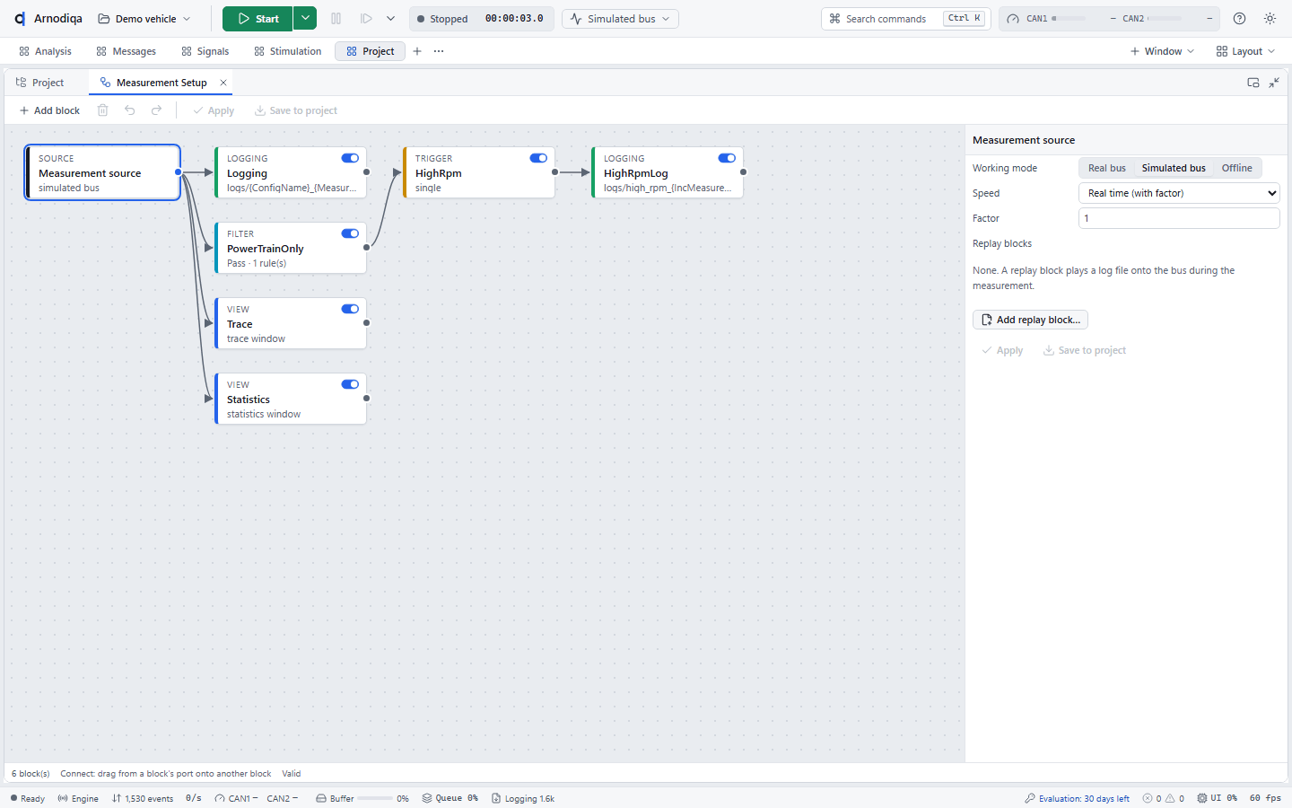Open the help question mark icon
This screenshot has height=808, width=1292.
click(x=1239, y=19)
